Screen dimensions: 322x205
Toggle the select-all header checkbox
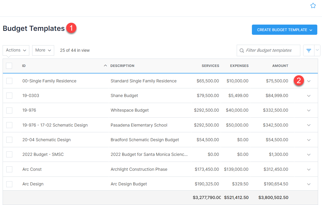tap(9, 66)
